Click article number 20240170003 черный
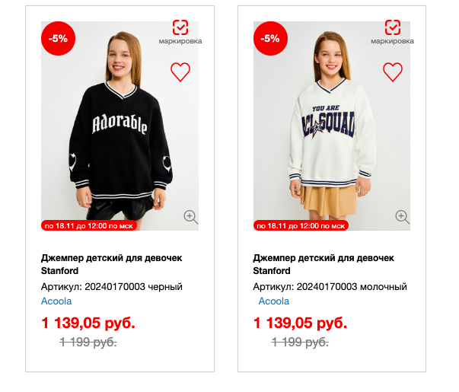The height and width of the screenshot is (392, 459). click(x=111, y=287)
